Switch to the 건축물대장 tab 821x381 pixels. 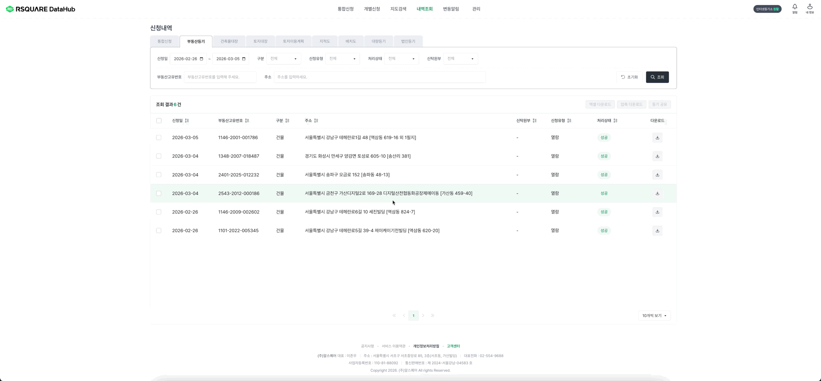(229, 41)
